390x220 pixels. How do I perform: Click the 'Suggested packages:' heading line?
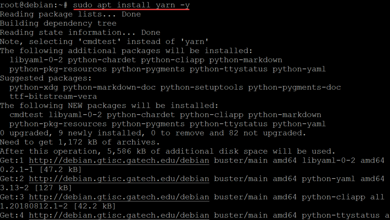coord(46,78)
